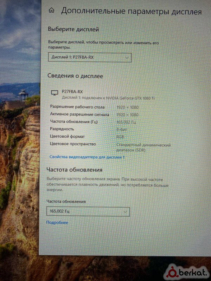This screenshot has width=211, height=281.
Task: Expand the chevron on the display selector
Action: [127, 57]
